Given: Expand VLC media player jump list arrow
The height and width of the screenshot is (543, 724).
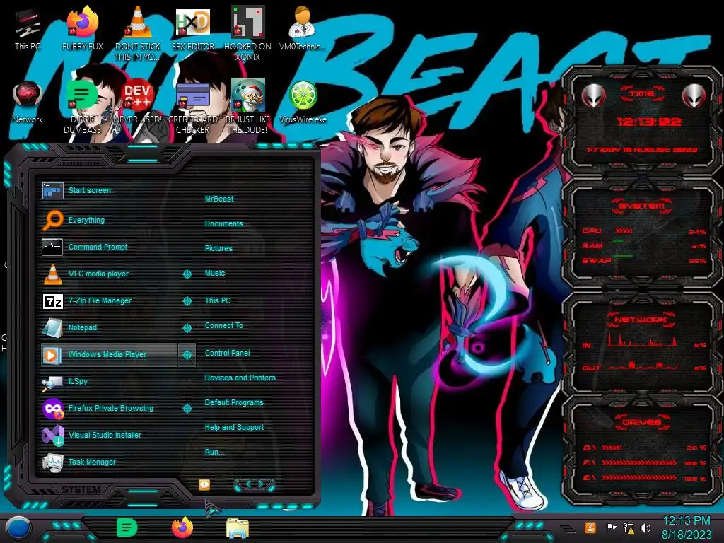Looking at the screenshot, I should [187, 274].
